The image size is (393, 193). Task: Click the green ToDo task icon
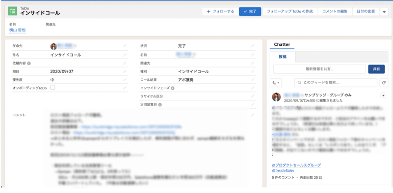click(x=13, y=11)
